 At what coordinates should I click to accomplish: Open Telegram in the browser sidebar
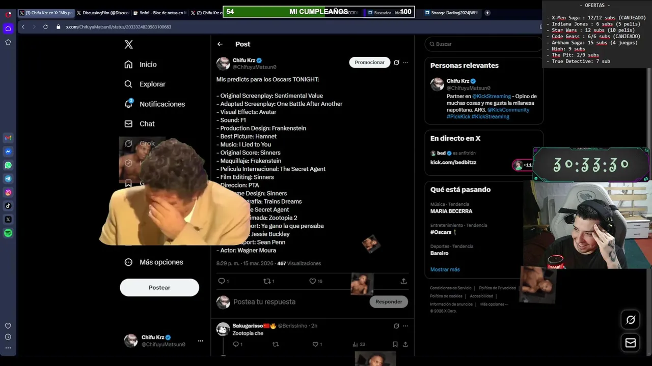8,179
